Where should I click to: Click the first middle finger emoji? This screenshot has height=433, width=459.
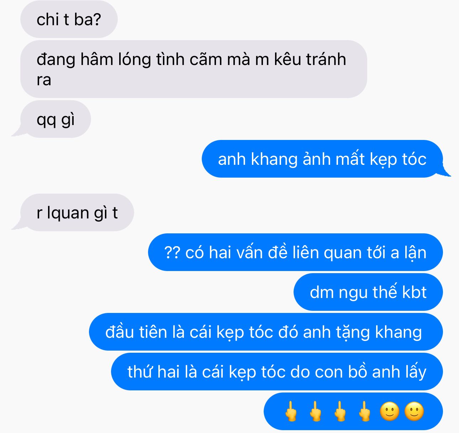click(291, 411)
